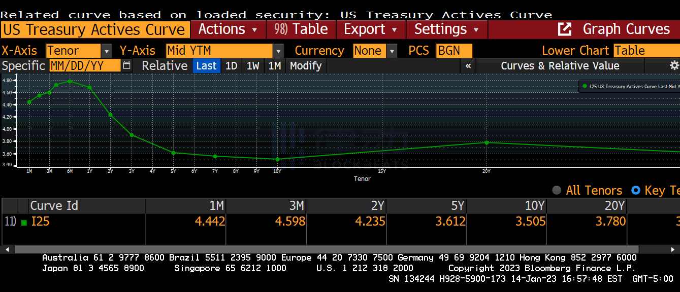Click the 3M column header
This screenshot has width=680, height=292.
tap(266, 205)
